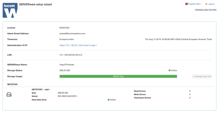Click the storage usage 99.6% Free bar
This screenshot has height=114, width=219.
[x=118, y=76]
